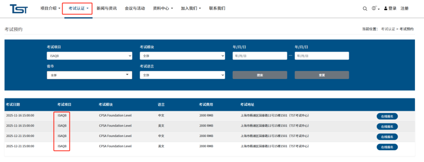The height and width of the screenshot is (162, 424).
Task: Click the 注册 register link
Action: 404,9
